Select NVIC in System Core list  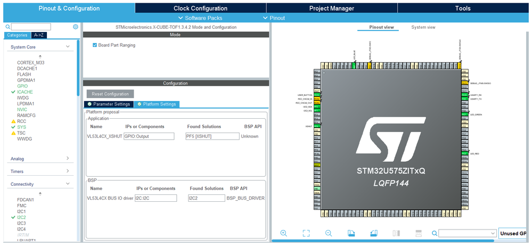(22, 110)
